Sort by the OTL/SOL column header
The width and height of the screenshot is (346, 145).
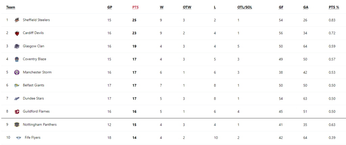pyautogui.click(x=245, y=7)
